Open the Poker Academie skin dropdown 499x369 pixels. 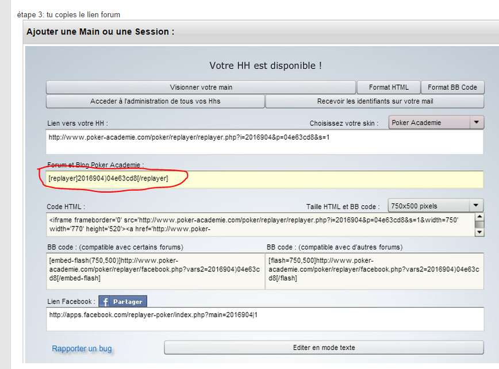tap(436, 122)
